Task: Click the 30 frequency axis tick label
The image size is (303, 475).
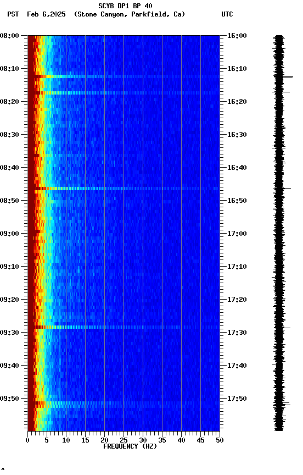Action: pyautogui.click(x=143, y=440)
